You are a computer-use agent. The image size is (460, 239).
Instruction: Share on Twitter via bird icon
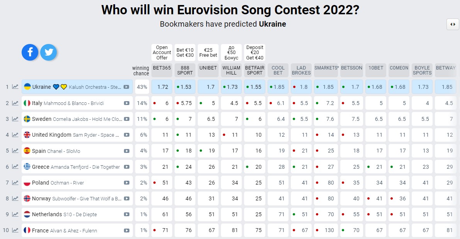point(48,52)
